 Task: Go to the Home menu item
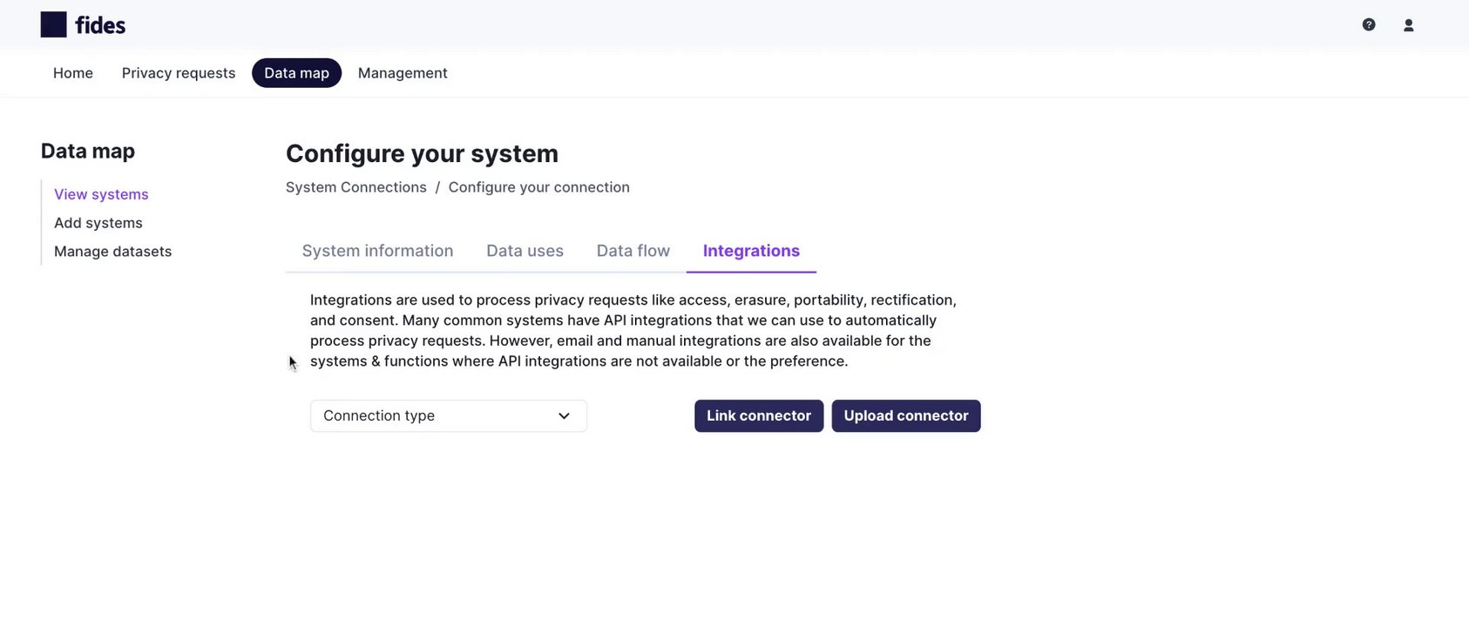73,73
